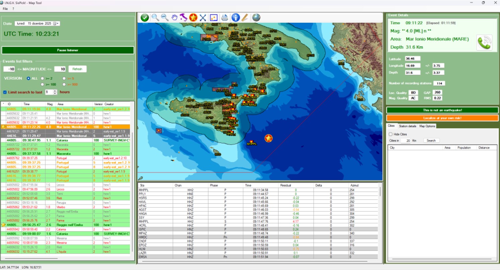Viewport: 500px width, 270px height.
Task: Open the blue information icon
Action: point(235,18)
